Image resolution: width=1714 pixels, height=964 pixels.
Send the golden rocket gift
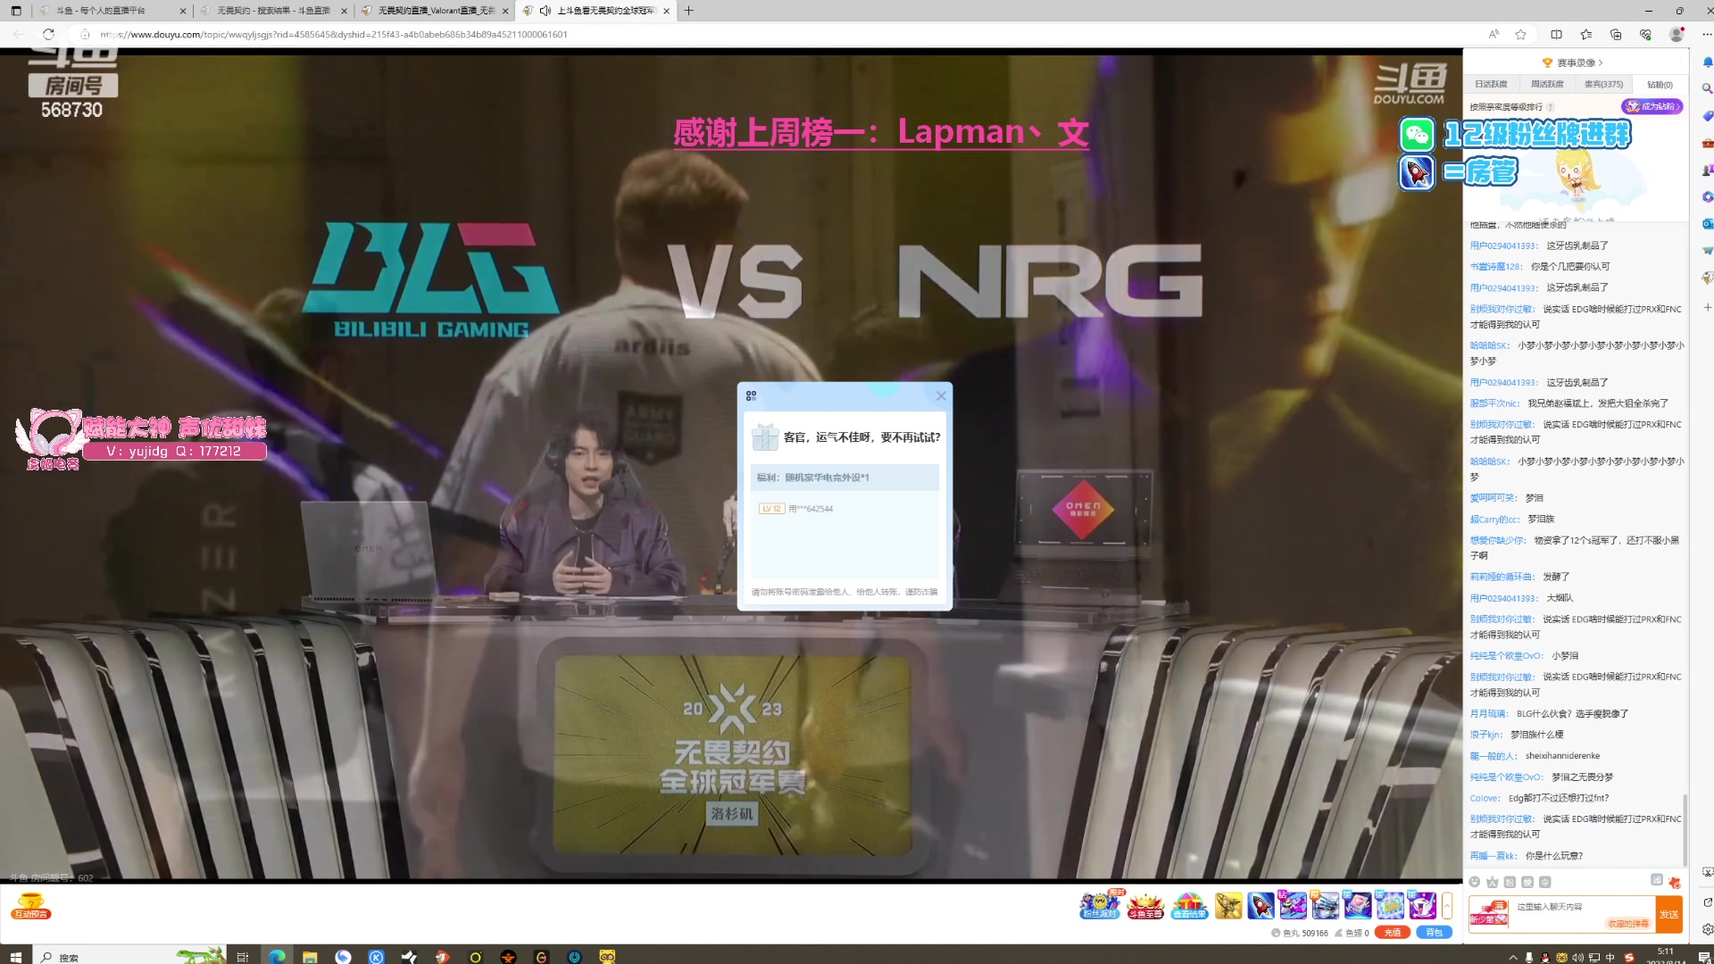(1228, 905)
